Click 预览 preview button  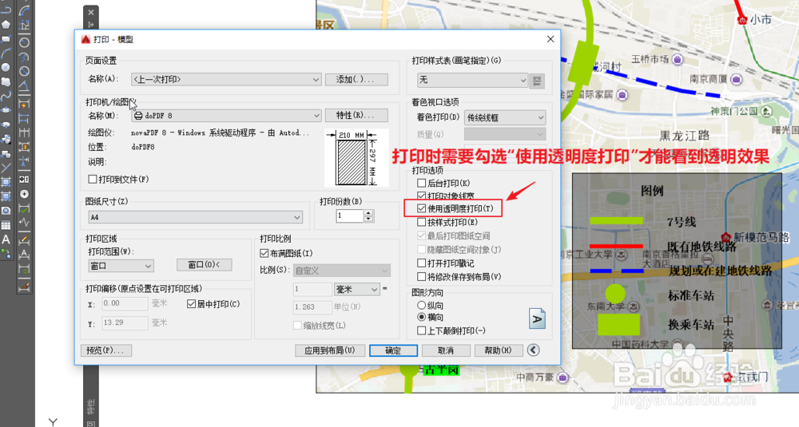106,350
